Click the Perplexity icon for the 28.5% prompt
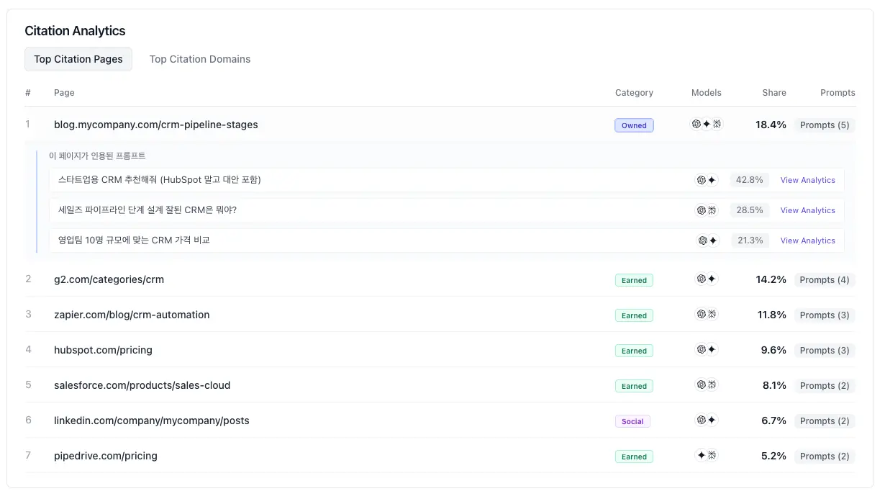The height and width of the screenshot is (499, 885). click(712, 210)
